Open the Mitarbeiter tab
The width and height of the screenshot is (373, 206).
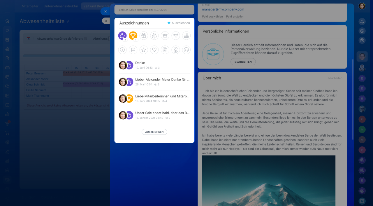(x=30, y=6)
